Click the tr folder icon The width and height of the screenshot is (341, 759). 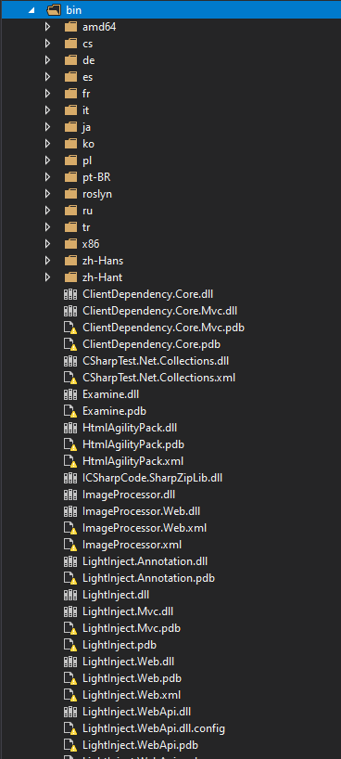(x=70, y=227)
